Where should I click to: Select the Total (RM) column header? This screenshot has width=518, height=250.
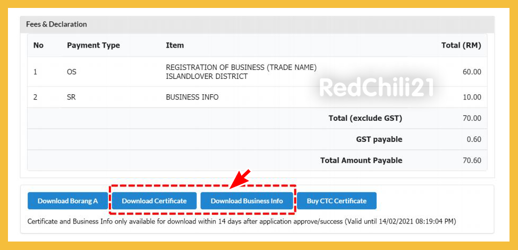click(x=461, y=46)
